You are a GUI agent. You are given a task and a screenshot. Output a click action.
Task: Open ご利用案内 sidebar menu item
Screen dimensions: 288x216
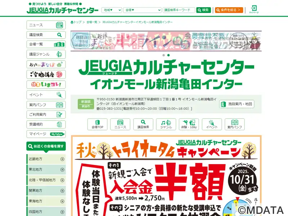coord(46,114)
